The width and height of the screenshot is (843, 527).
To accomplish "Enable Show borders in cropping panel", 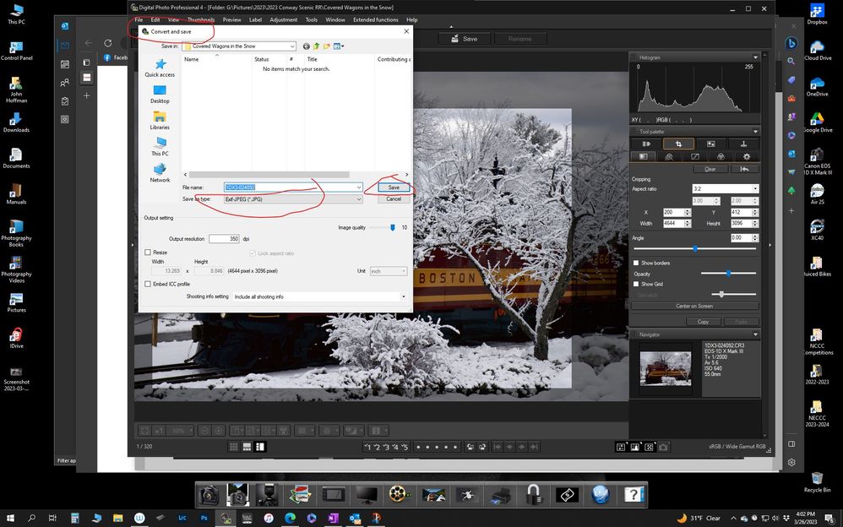I will tap(636, 263).
